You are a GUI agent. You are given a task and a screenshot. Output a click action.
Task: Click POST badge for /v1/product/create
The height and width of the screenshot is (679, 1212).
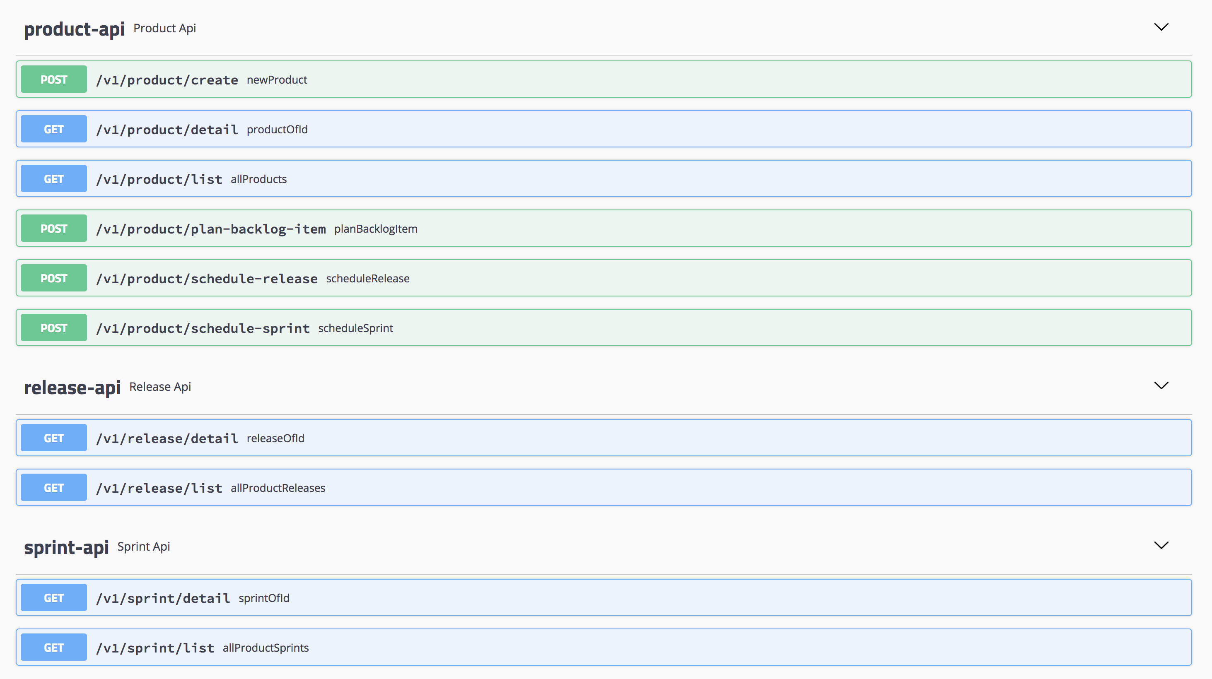coord(53,79)
